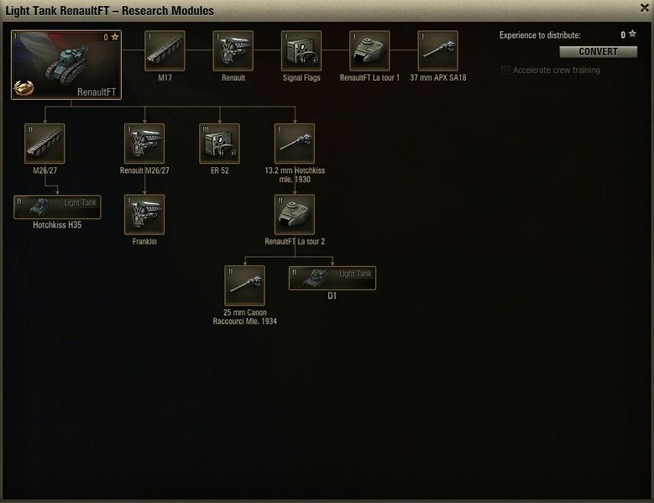Enable Accelerate crew training checkbox
Screen dimensions: 654x503
click(505, 70)
